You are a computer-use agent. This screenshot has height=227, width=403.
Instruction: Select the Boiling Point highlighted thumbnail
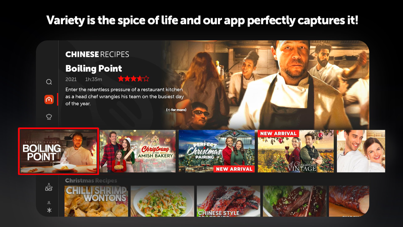tap(59, 151)
